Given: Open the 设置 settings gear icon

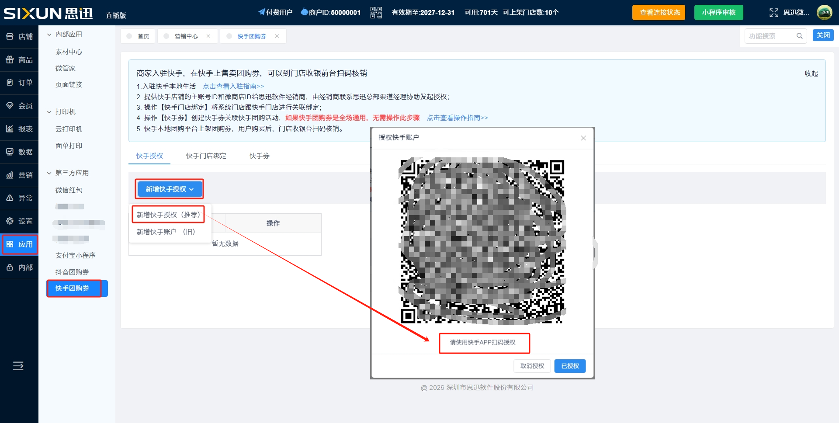Looking at the screenshot, I should (x=10, y=221).
